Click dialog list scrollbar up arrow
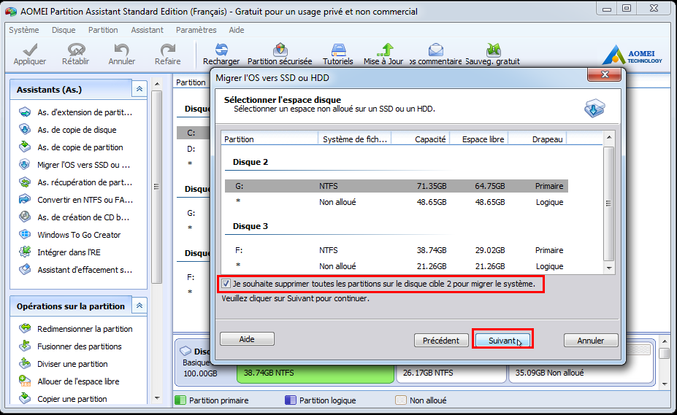 (609, 137)
